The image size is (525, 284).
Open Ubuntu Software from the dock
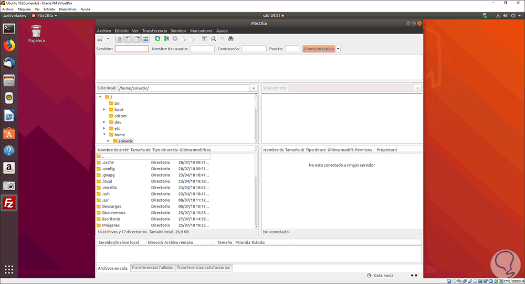(9, 133)
